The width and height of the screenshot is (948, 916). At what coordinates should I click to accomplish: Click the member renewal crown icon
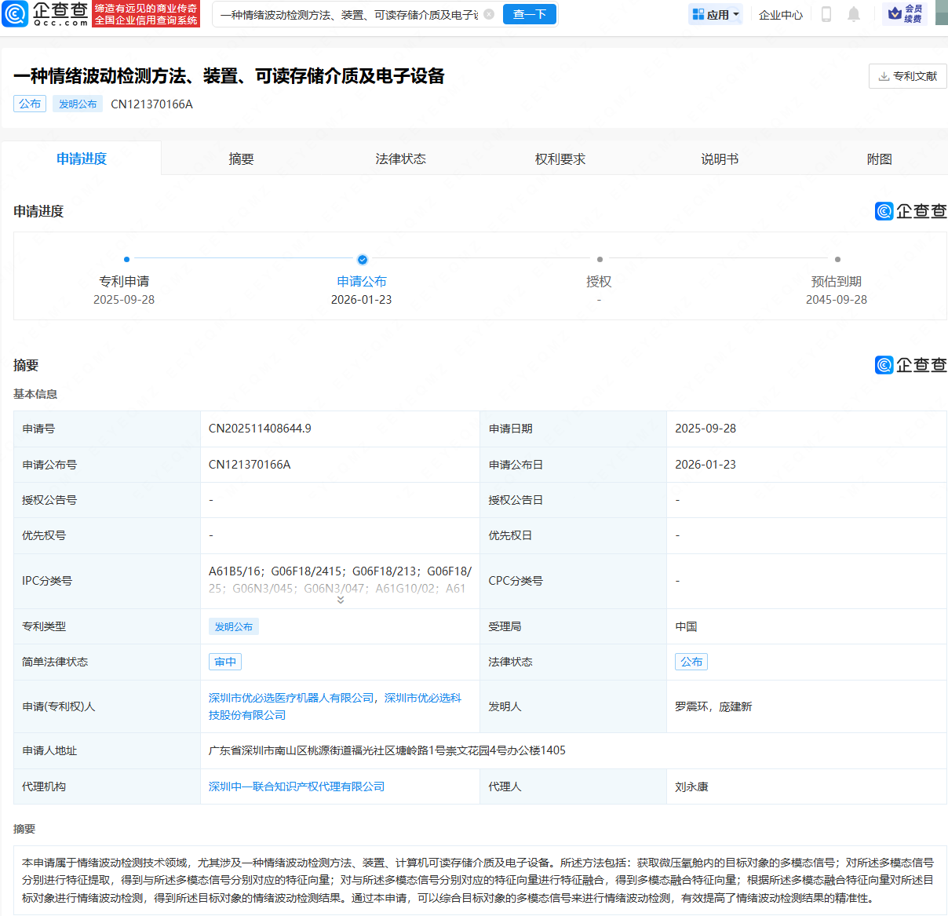tap(895, 13)
